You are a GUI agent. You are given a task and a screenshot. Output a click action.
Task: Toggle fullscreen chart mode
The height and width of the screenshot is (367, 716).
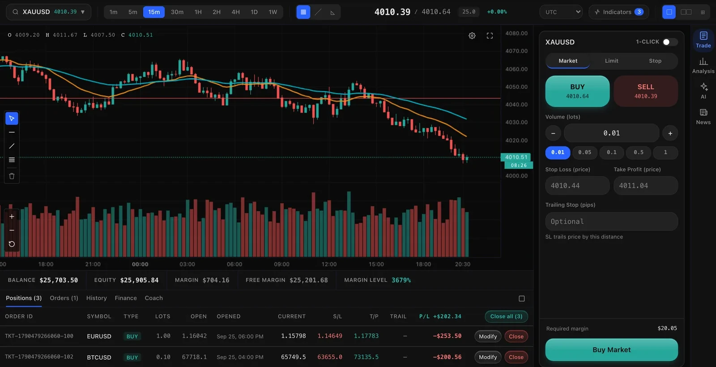[490, 36]
